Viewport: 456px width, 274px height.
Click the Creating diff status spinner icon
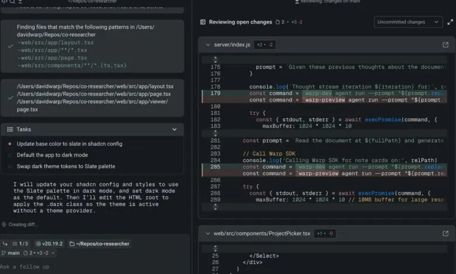[x=4, y=224]
